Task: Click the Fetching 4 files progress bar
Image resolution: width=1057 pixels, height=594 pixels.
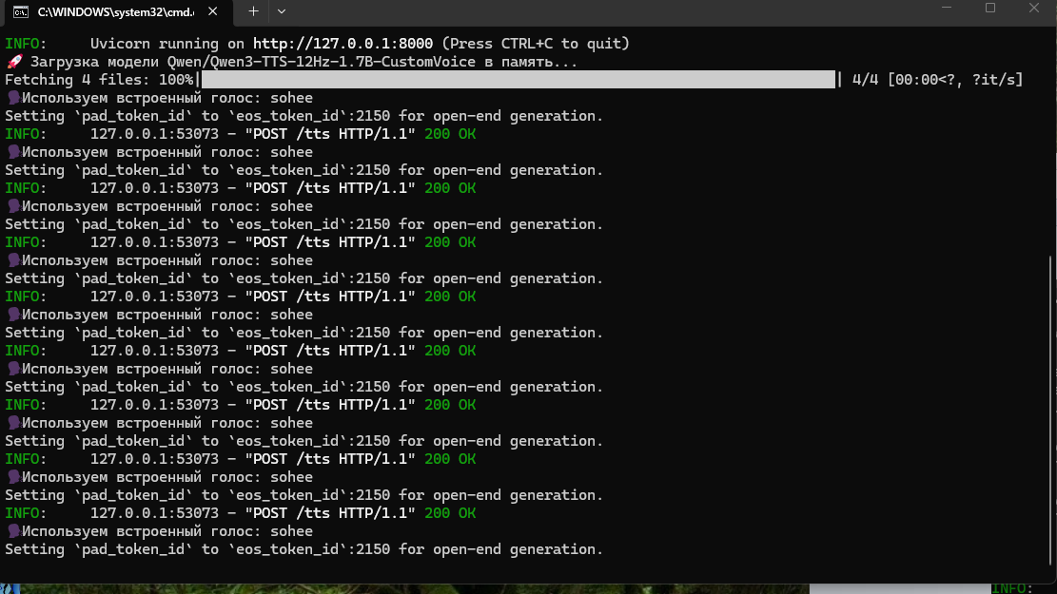Action: (518, 80)
